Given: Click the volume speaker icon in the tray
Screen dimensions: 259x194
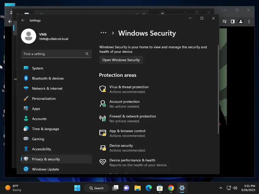Looking at the screenshot, I should point(235,188).
